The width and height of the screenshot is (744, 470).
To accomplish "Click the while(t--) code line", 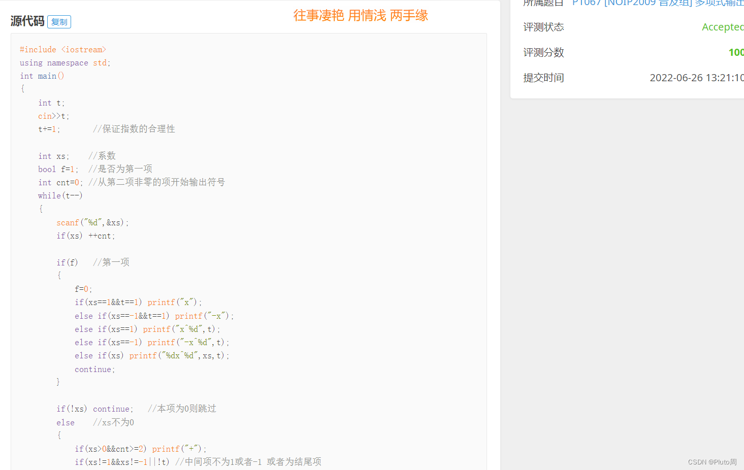I will point(60,196).
